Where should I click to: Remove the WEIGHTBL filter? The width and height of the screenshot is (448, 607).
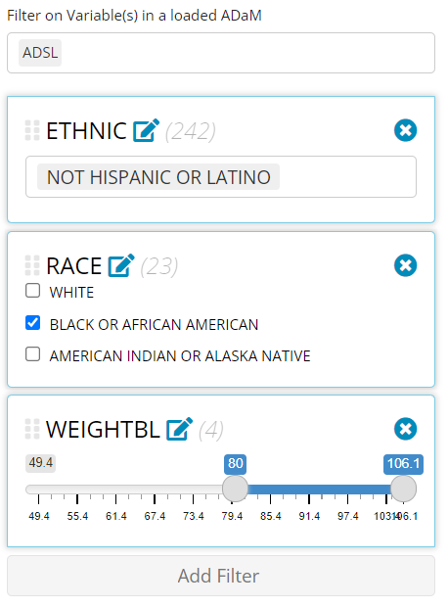pyautogui.click(x=405, y=429)
